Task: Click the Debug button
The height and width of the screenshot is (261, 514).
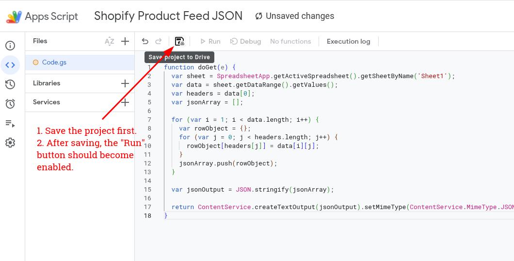Action: (245, 41)
